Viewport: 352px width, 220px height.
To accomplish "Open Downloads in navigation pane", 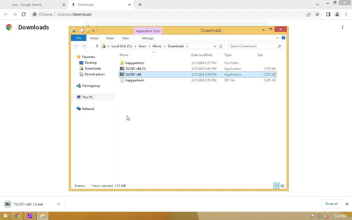I will click(x=93, y=68).
